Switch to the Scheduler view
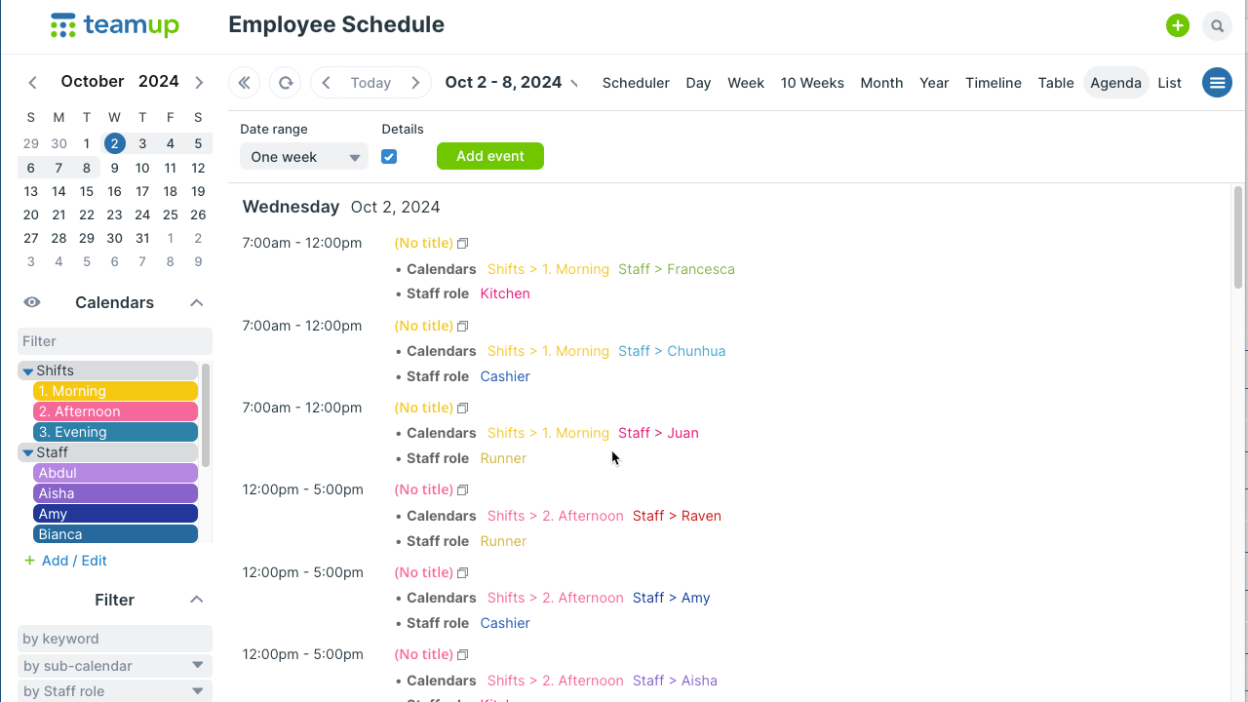Image resolution: width=1248 pixels, height=702 pixels. [x=636, y=83]
